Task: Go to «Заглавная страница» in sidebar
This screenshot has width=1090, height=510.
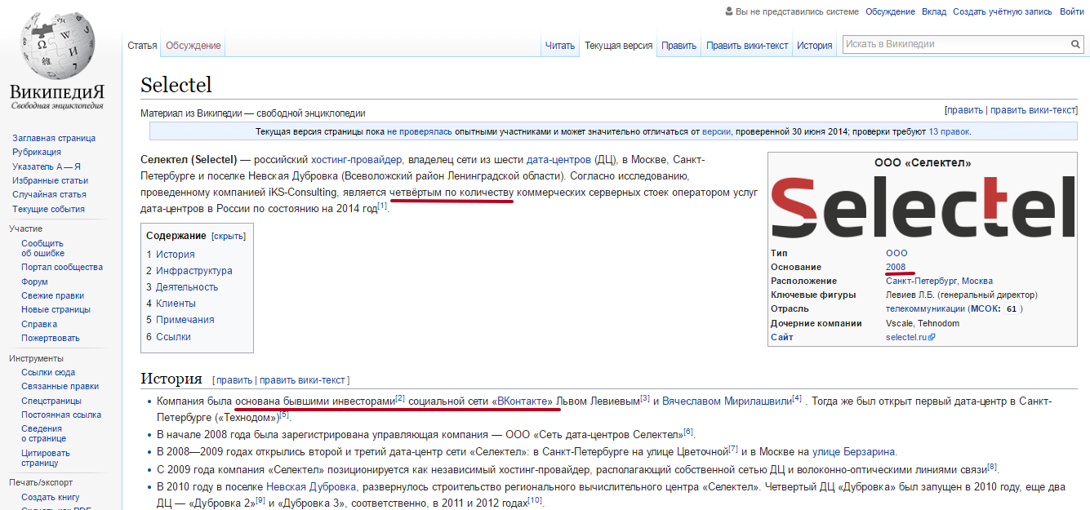Action: click(54, 138)
